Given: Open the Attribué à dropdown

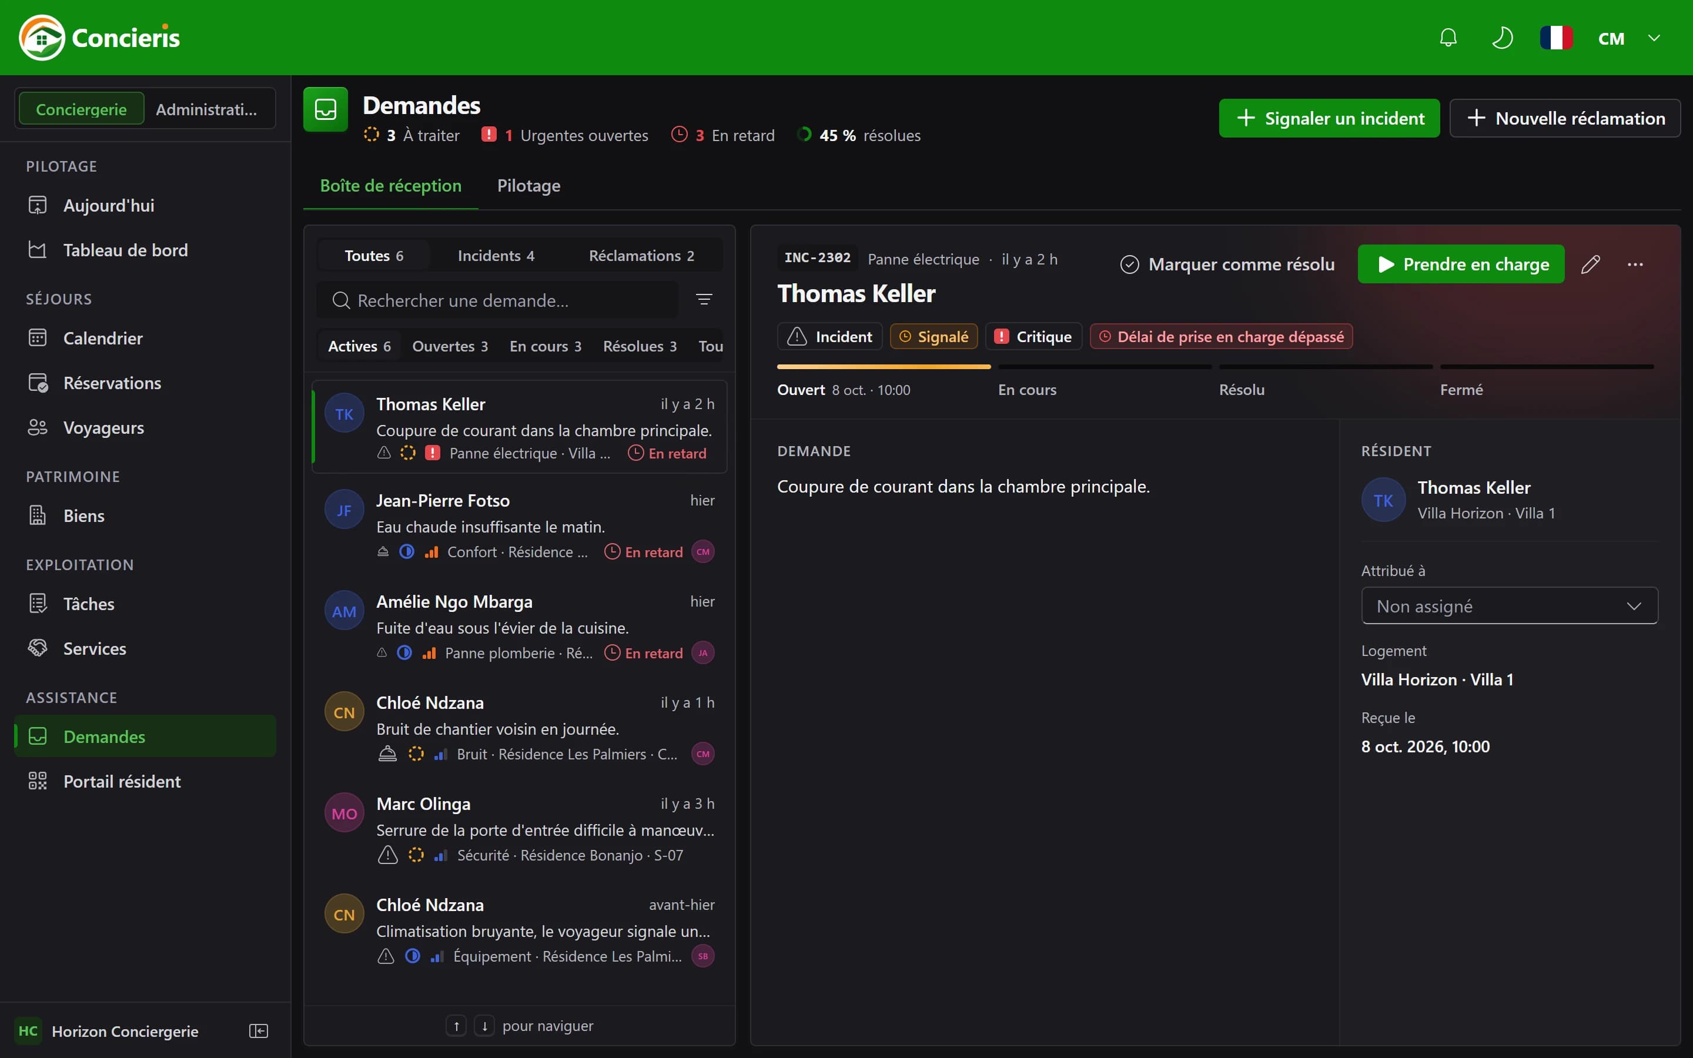Looking at the screenshot, I should 1509,606.
